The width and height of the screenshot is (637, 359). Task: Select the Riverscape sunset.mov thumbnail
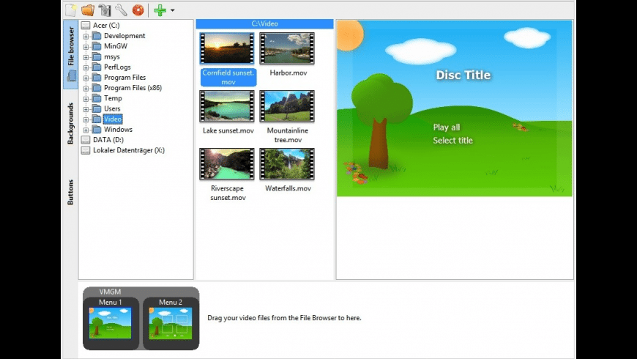[x=227, y=164]
